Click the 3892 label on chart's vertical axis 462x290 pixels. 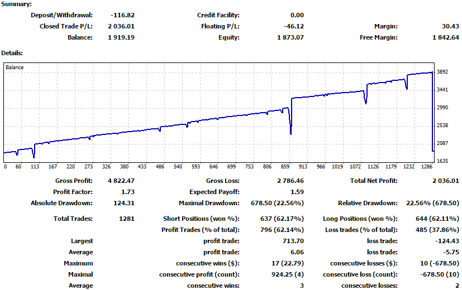click(x=443, y=72)
